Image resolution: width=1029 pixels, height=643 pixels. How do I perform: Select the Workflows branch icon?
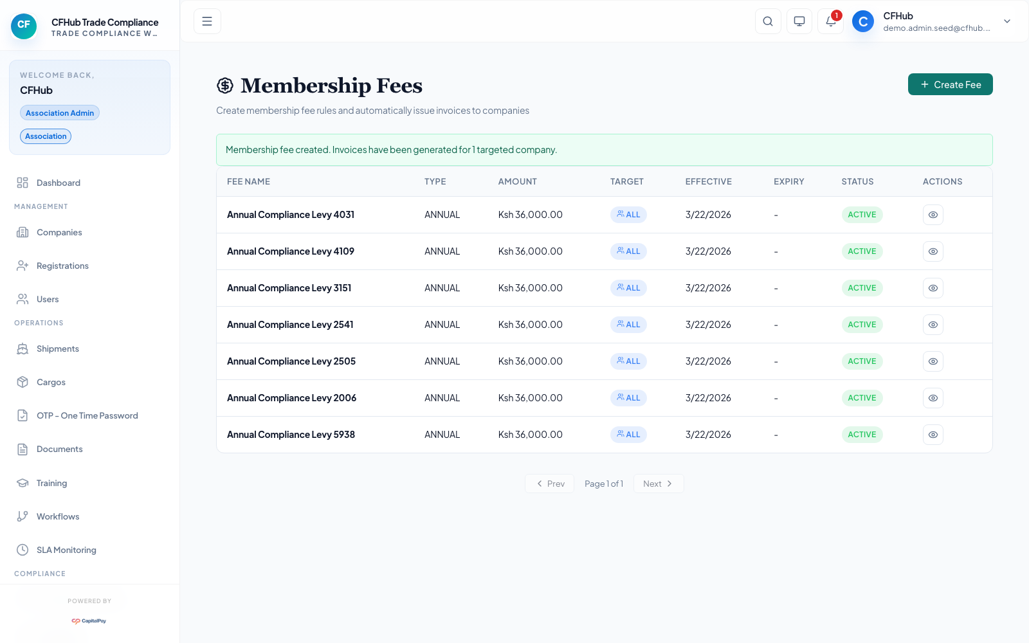[x=23, y=516]
